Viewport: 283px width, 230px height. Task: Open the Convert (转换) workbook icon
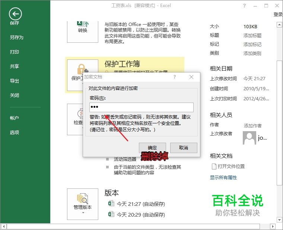tap(83, 32)
